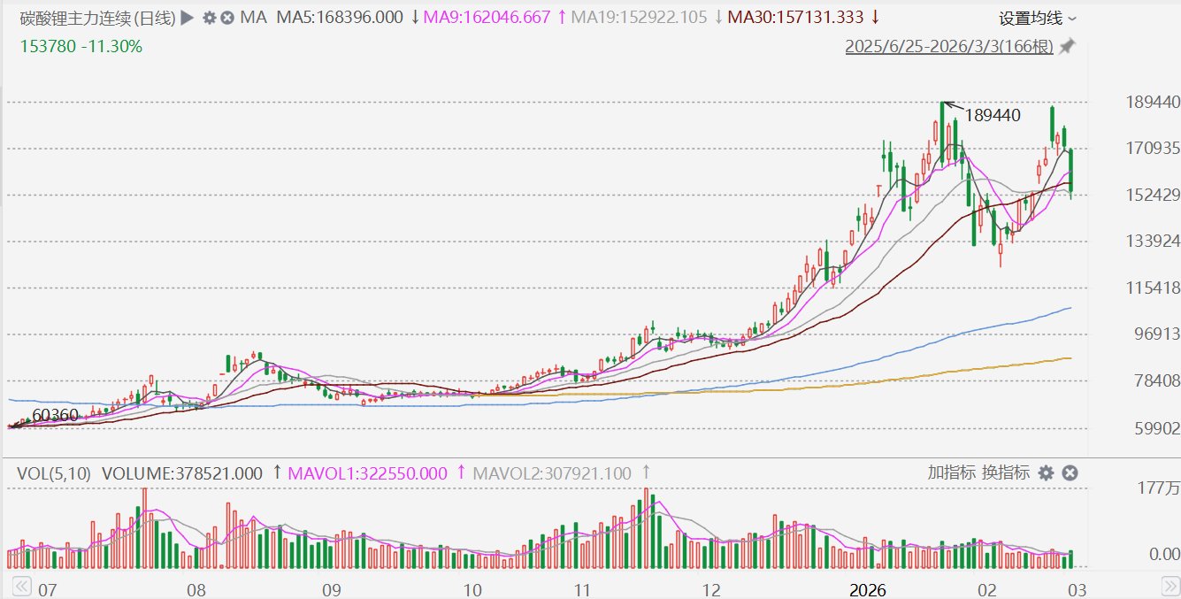Open the 2025/6/25-2026/3/3 date range link
This screenshot has height=599, width=1181.
pos(949,46)
